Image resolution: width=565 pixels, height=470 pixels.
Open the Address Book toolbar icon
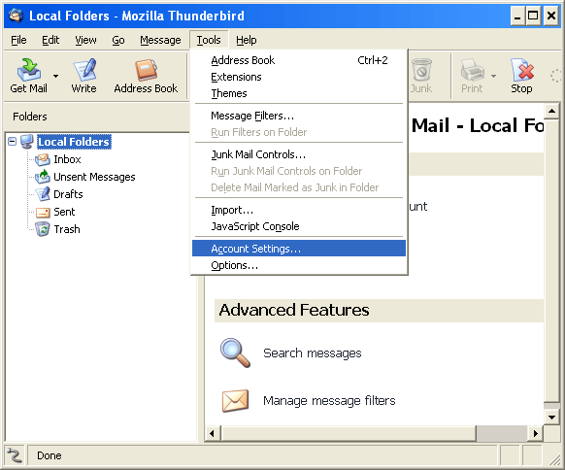pyautogui.click(x=146, y=69)
